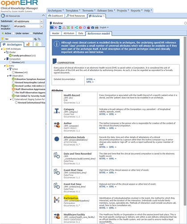Open the green termsets tab icon
The width and height of the screenshot is (187, 224).
coord(37,44)
